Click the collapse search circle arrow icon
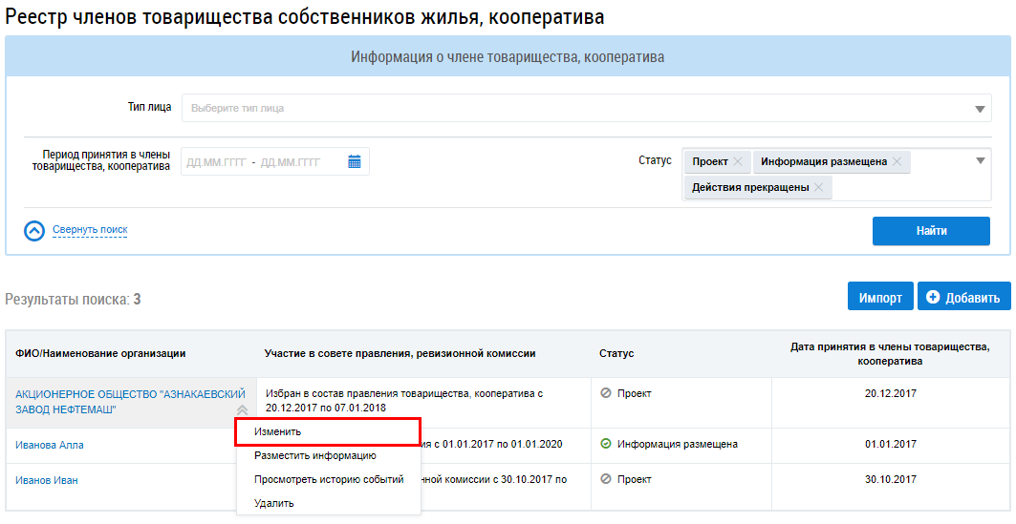The image size is (1016, 524). pyautogui.click(x=34, y=230)
